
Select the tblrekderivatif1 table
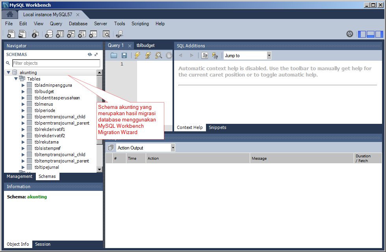(x=50, y=129)
